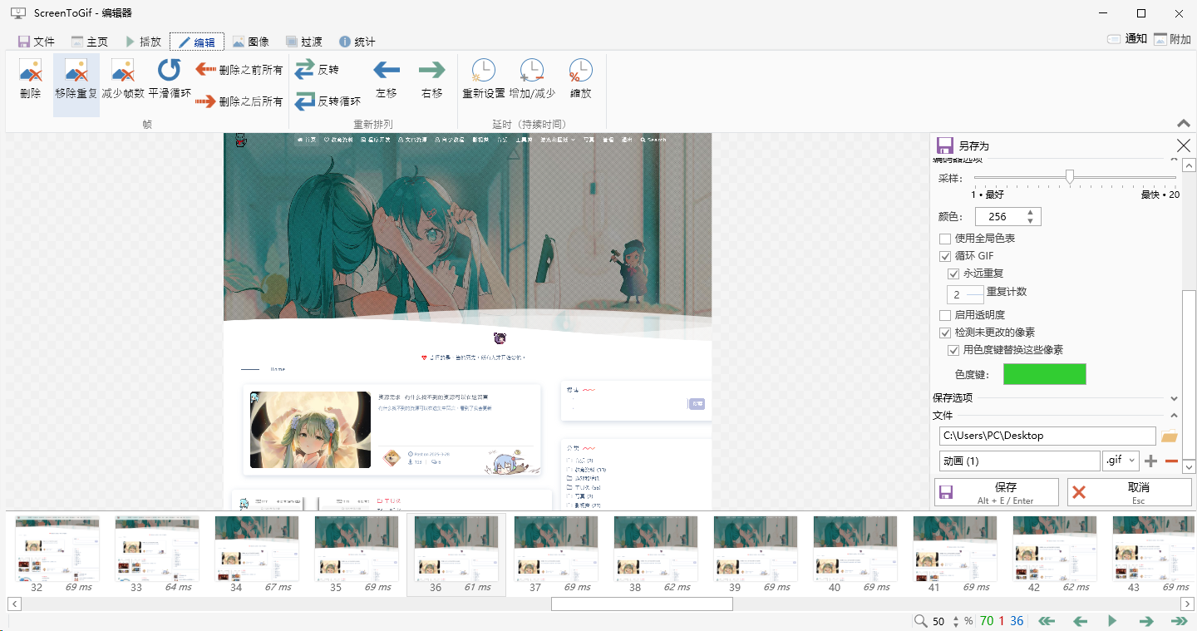Toggle 循环 GIF checkbox
Image resolution: width=1197 pixels, height=631 pixels.
coord(944,256)
